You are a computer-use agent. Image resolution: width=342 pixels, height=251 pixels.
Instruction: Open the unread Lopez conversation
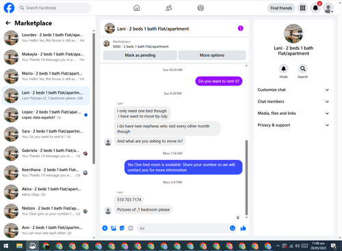pos(46,115)
